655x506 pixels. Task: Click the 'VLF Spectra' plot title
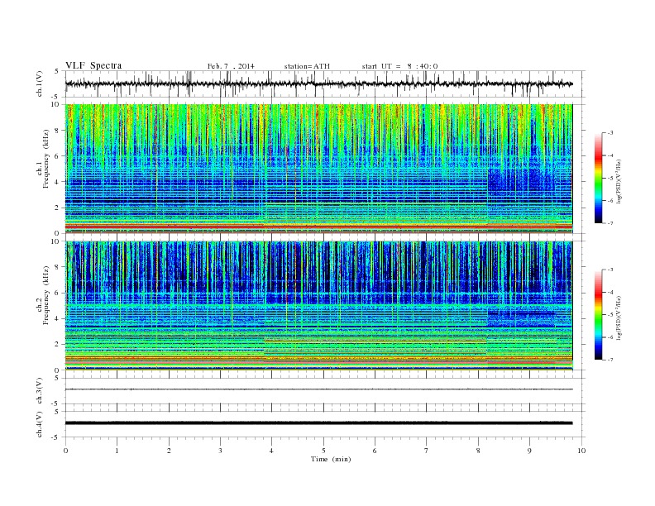pos(93,65)
